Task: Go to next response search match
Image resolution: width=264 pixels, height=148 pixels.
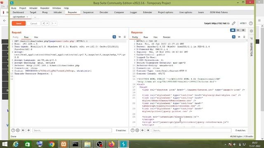Action: [x=148, y=130]
